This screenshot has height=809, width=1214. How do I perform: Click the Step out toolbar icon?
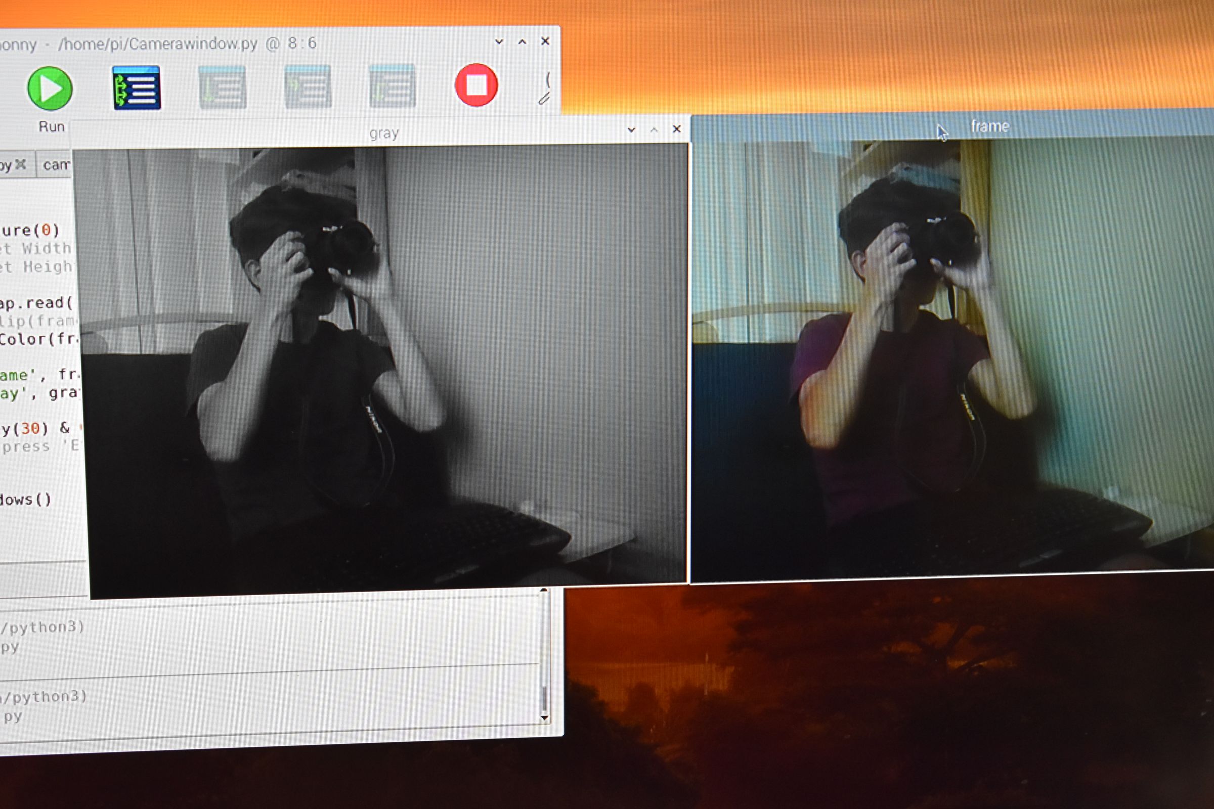coord(393,85)
